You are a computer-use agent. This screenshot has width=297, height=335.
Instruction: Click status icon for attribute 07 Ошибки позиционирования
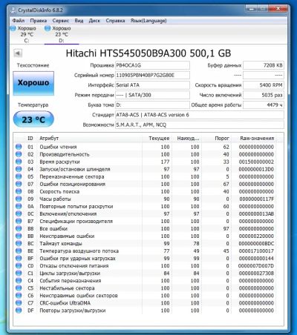tap(19, 184)
